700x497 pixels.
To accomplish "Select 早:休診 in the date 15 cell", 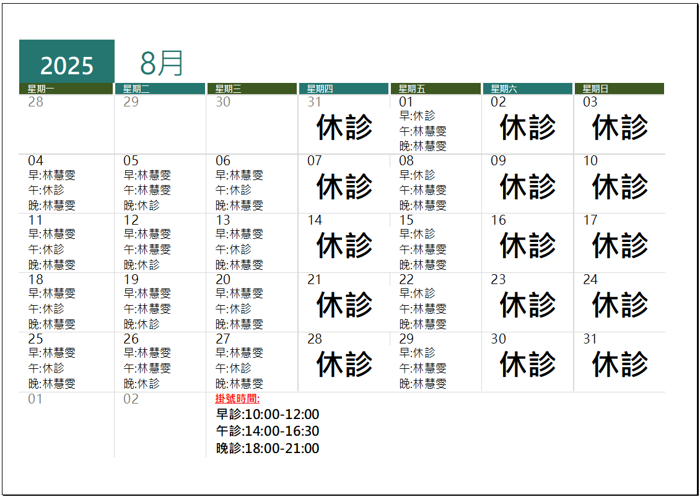I will pyautogui.click(x=417, y=234).
